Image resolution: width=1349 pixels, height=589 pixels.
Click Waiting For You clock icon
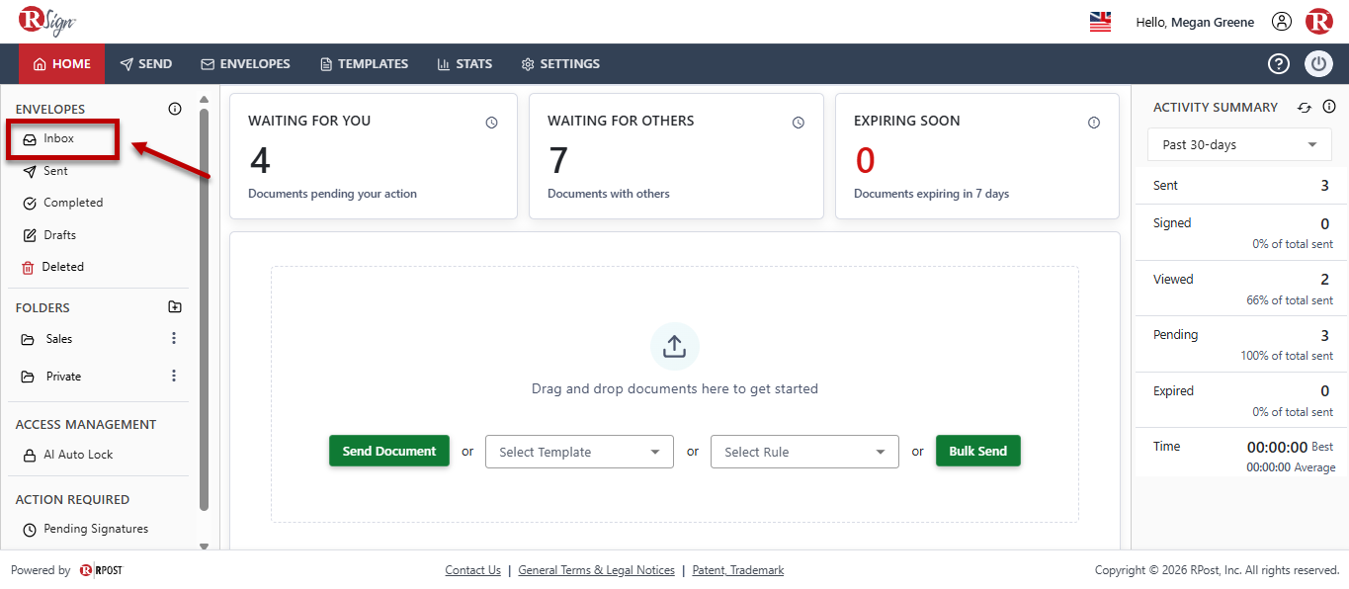click(x=491, y=123)
